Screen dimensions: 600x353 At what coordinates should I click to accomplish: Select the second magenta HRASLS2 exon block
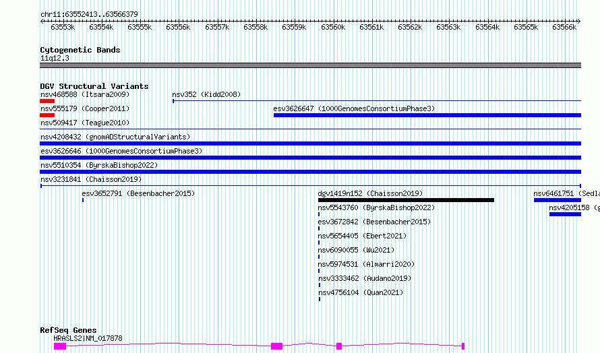(x=276, y=346)
